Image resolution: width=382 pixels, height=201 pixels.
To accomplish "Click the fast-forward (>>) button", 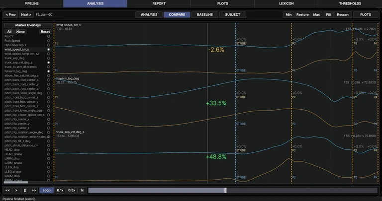I will click(x=34, y=190).
